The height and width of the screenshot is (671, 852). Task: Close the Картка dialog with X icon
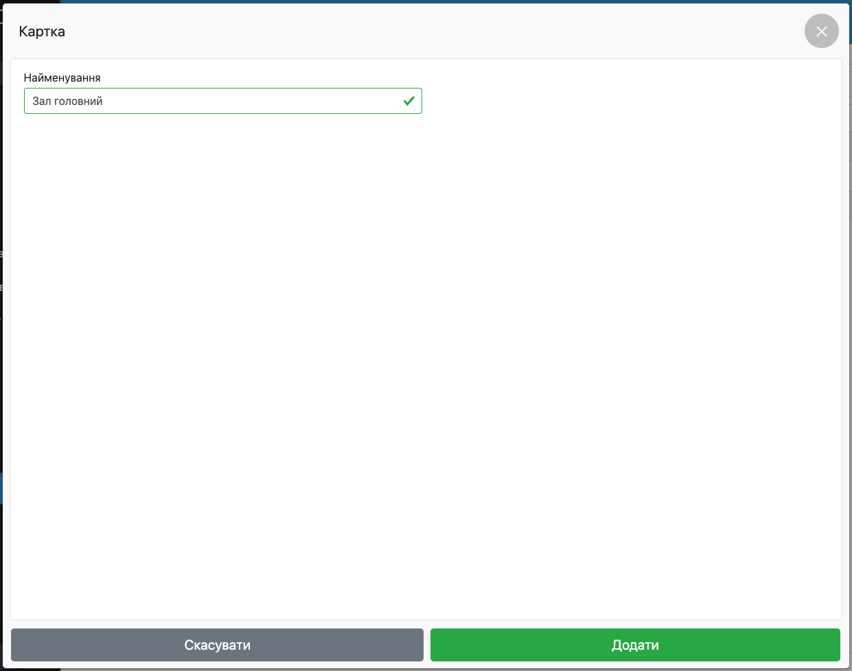[x=821, y=32]
